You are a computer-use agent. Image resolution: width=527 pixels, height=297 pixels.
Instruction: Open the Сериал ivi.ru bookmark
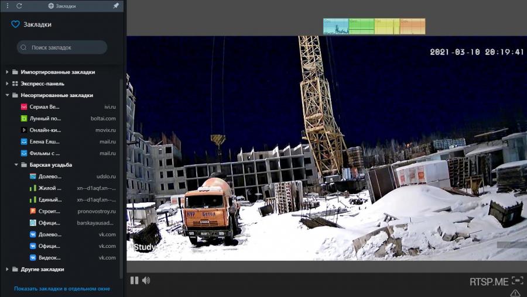(45, 107)
